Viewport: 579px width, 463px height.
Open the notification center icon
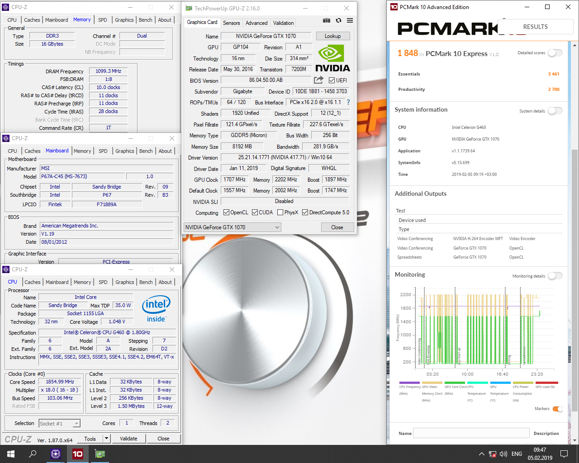click(x=564, y=454)
